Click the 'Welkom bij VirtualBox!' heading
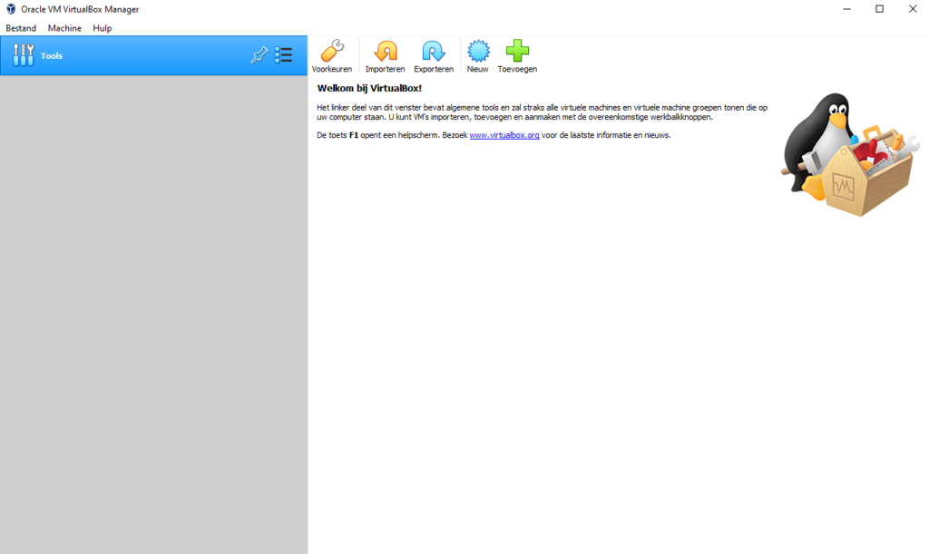 [x=370, y=88]
